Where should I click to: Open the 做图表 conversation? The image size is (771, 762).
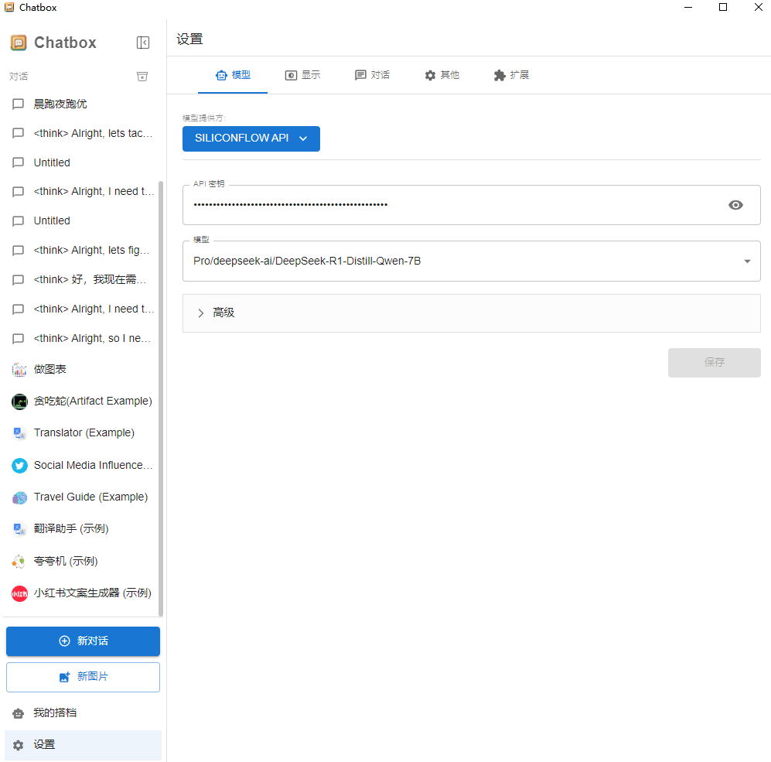[81, 370]
